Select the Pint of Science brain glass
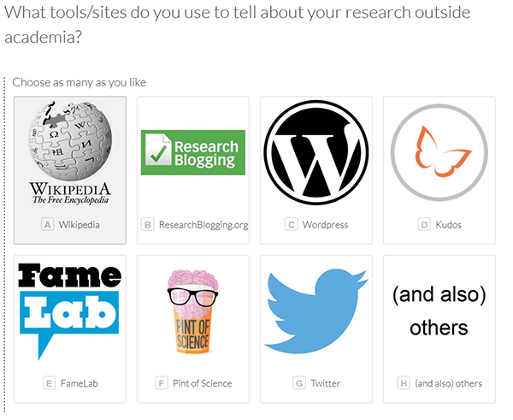 pyautogui.click(x=193, y=311)
